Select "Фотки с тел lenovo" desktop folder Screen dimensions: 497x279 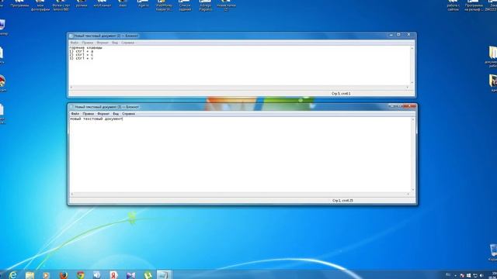[61, 5]
